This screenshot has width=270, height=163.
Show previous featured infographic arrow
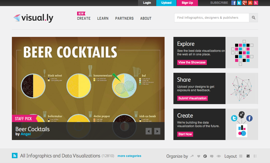[149, 131]
